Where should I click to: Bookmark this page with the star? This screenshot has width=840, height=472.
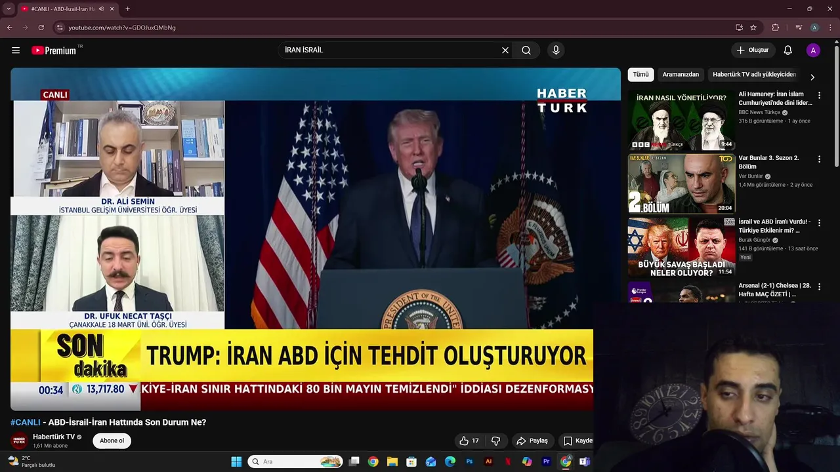[753, 28]
